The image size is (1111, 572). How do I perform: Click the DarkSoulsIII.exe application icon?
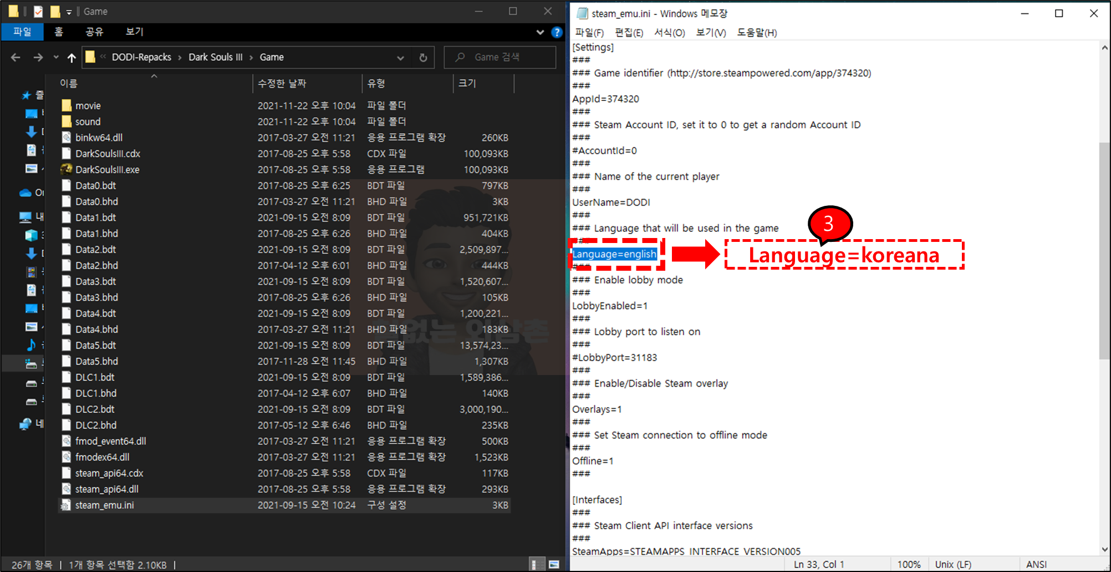67,169
